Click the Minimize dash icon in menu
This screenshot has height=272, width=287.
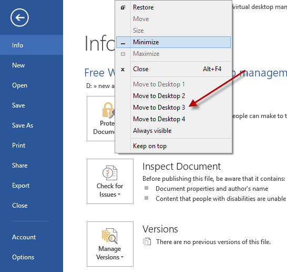[x=123, y=44]
